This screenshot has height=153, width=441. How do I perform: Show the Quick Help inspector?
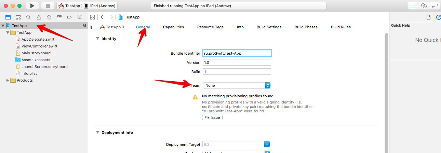click(x=438, y=17)
